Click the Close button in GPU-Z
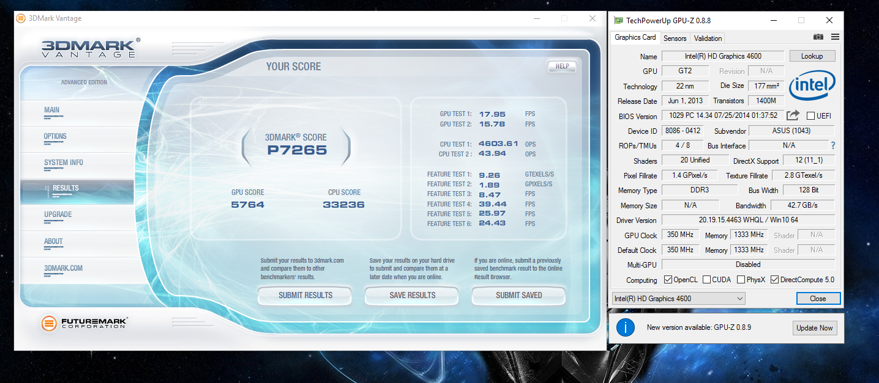 coord(818,299)
